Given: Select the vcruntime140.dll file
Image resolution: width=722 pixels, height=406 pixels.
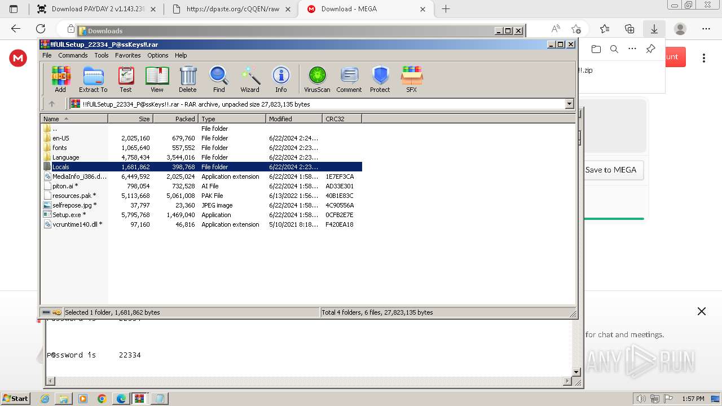Looking at the screenshot, I should (x=201, y=224).
